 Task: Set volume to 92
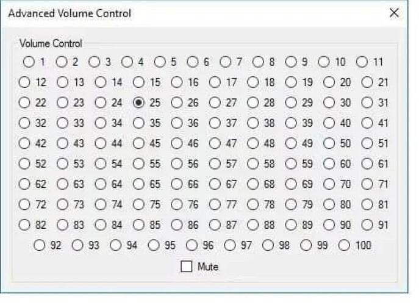pyautogui.click(x=40, y=245)
